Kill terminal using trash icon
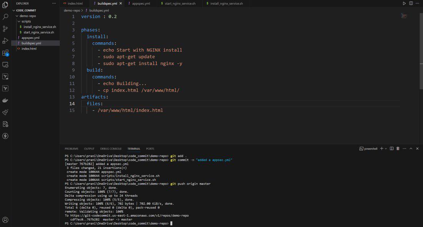The width and height of the screenshot is (423, 227). click(x=398, y=149)
